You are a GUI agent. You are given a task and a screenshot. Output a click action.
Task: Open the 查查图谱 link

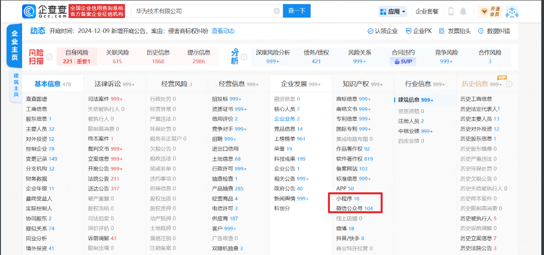(37, 99)
